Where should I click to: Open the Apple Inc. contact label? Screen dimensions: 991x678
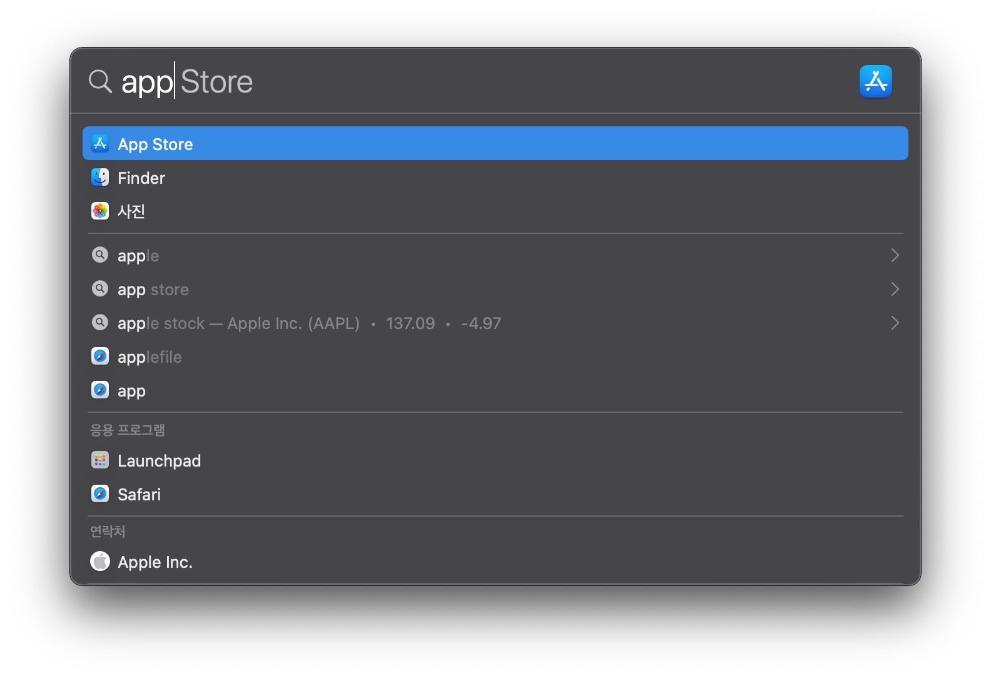pos(155,562)
